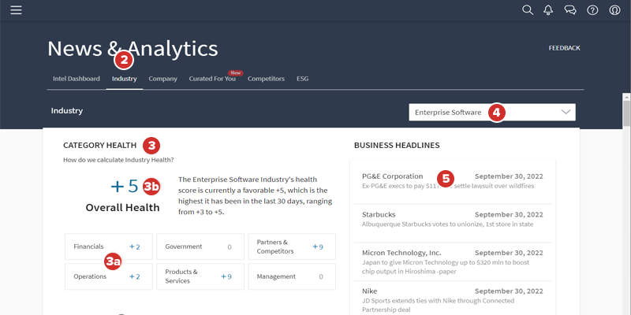Click How do we calculate Industry Health

pos(118,161)
